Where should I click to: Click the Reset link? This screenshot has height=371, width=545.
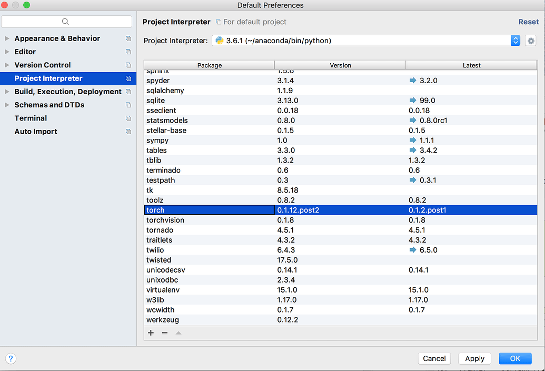tap(528, 22)
